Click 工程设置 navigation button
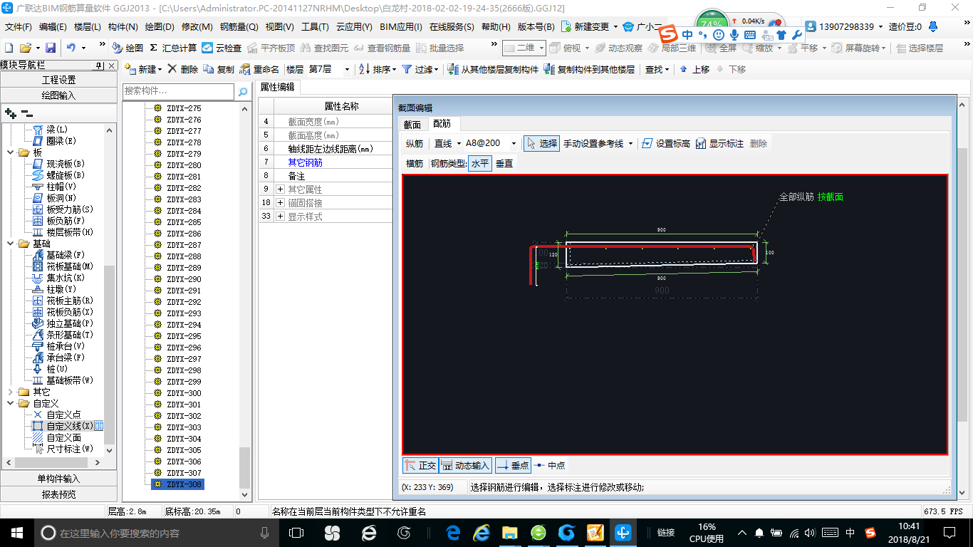This screenshot has width=973, height=547. coord(58,80)
